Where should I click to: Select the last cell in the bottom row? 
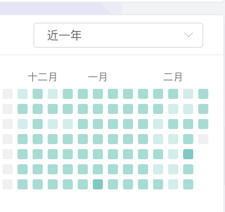point(188,184)
